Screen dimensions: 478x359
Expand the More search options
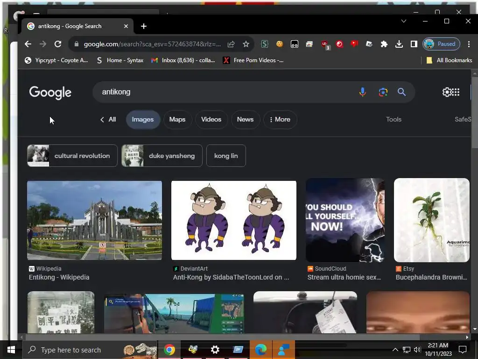coord(280,119)
